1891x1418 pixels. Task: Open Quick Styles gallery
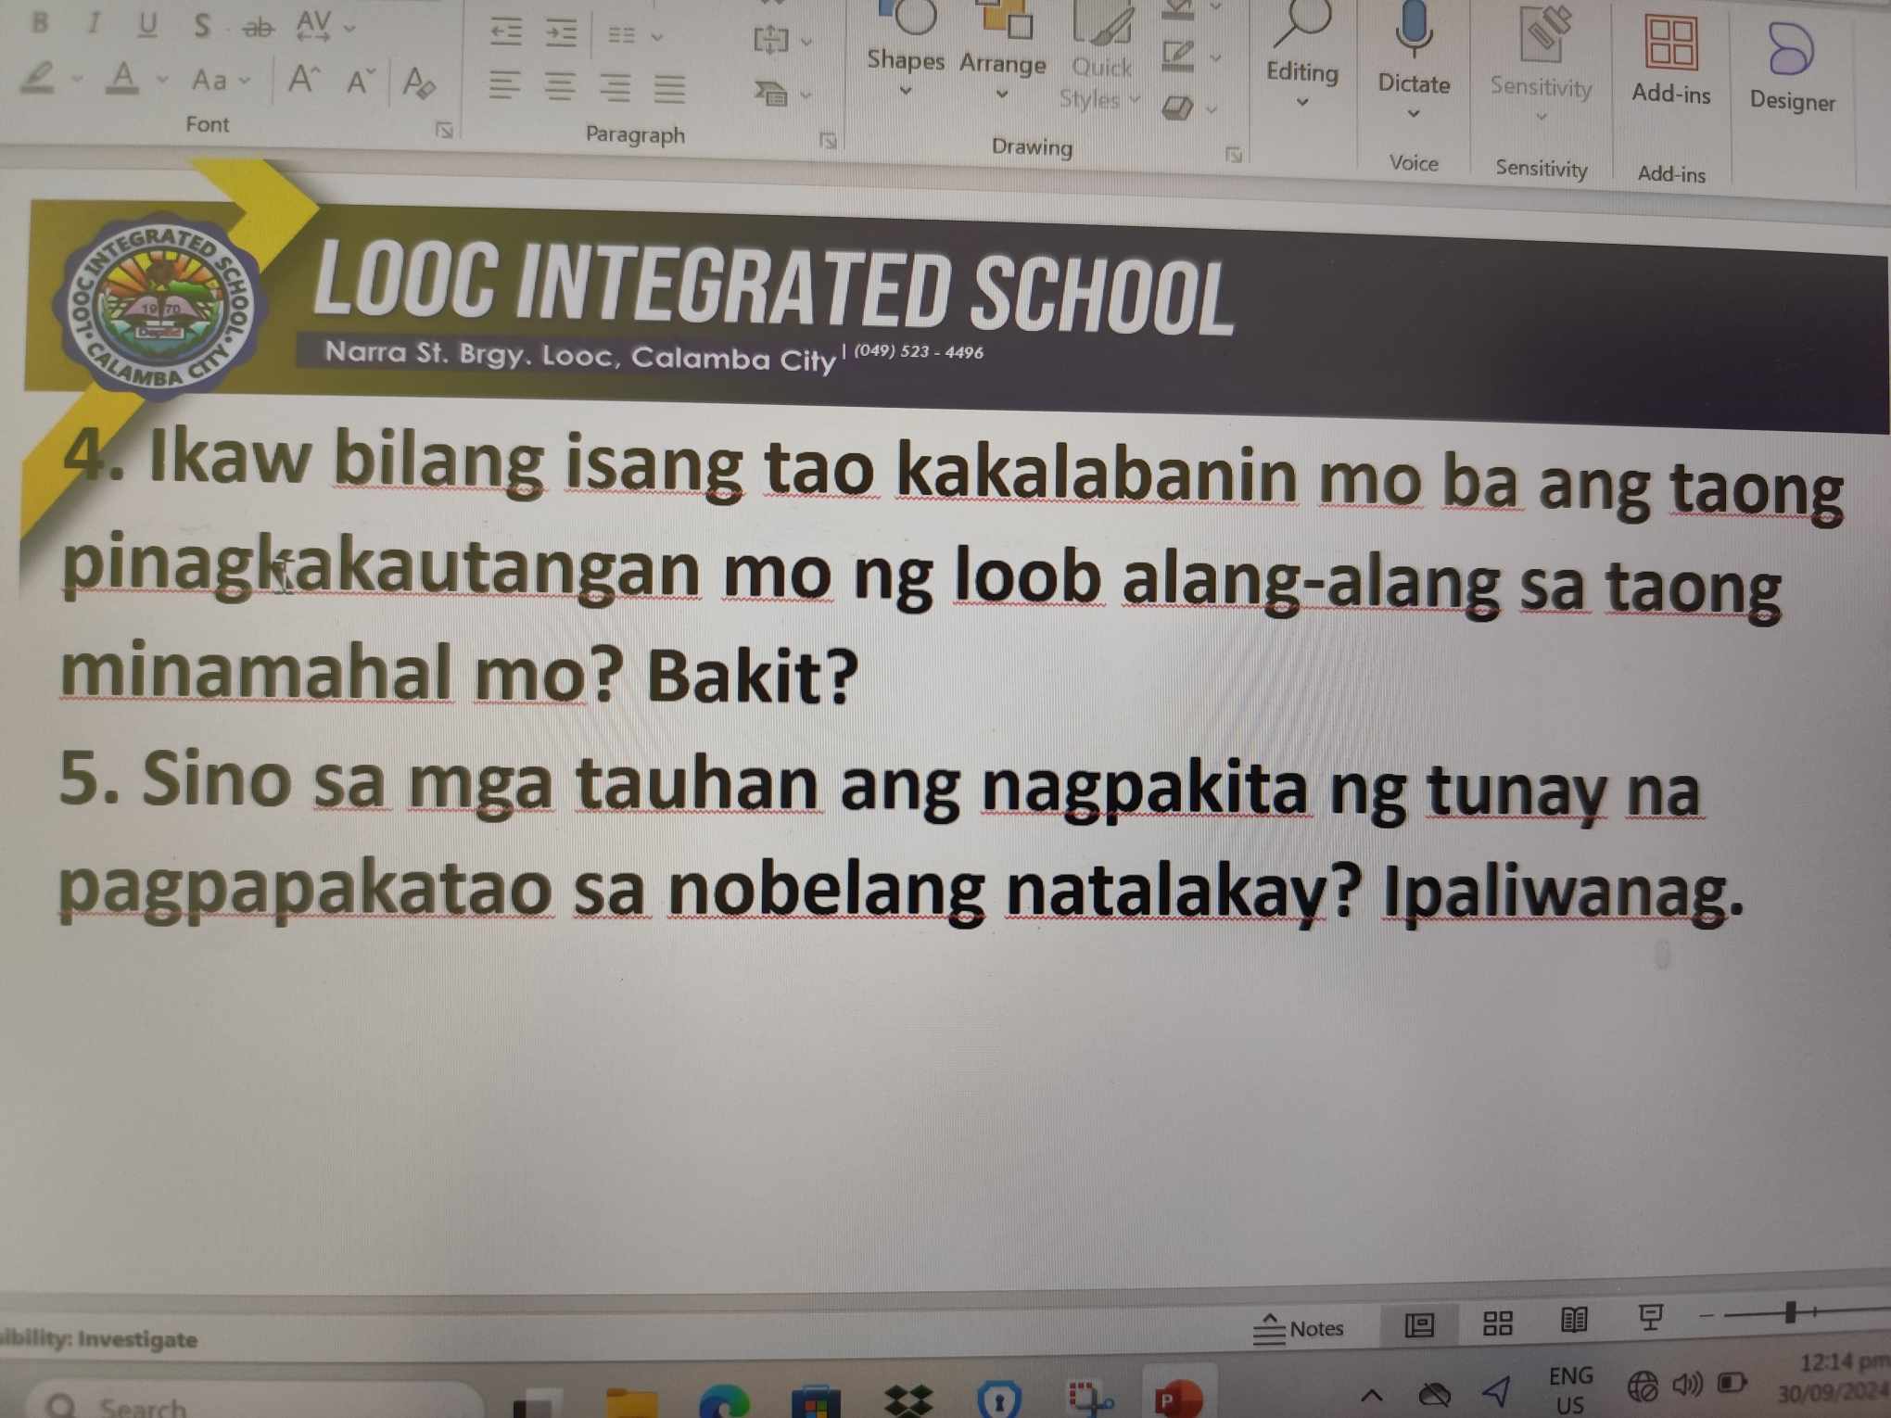(x=1100, y=54)
